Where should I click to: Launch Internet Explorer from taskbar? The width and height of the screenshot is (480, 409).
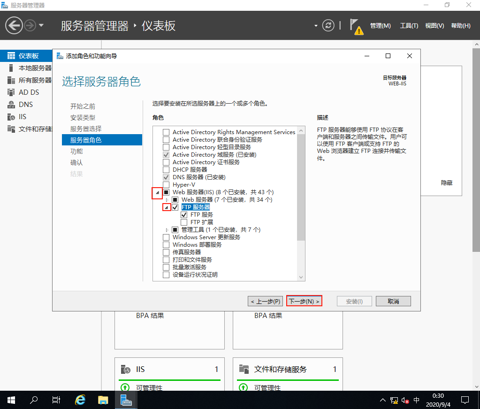coord(80,400)
